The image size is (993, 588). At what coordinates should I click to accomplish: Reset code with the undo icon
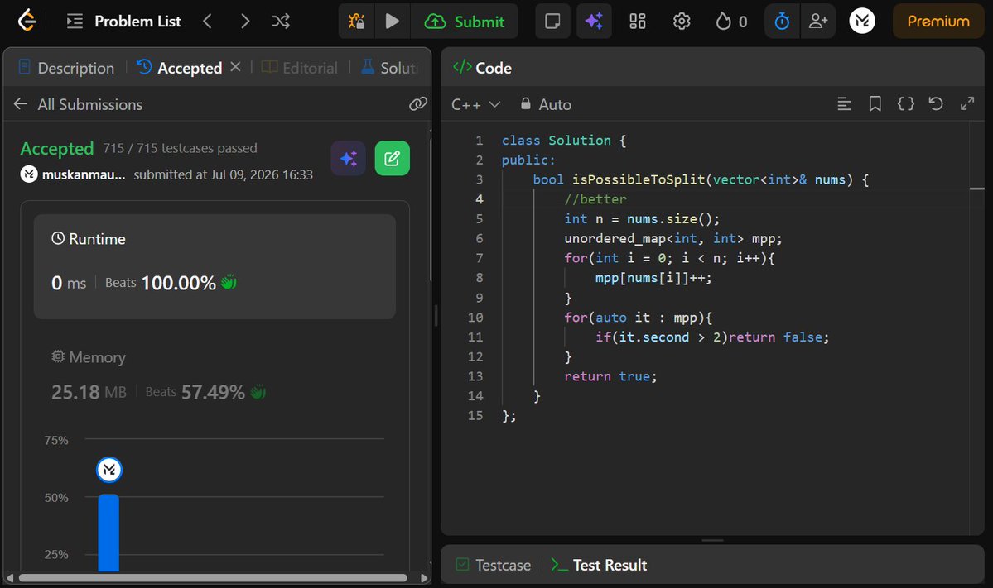pos(936,103)
